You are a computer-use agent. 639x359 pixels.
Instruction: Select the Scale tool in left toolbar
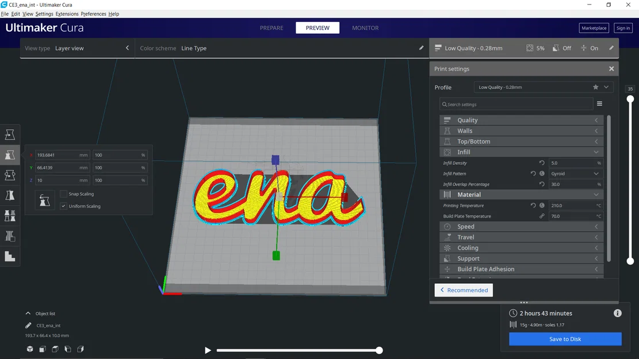pos(10,155)
